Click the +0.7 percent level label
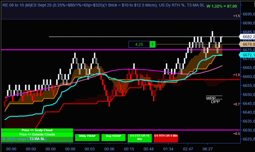This screenshot has width=255, height=152. [237, 104]
